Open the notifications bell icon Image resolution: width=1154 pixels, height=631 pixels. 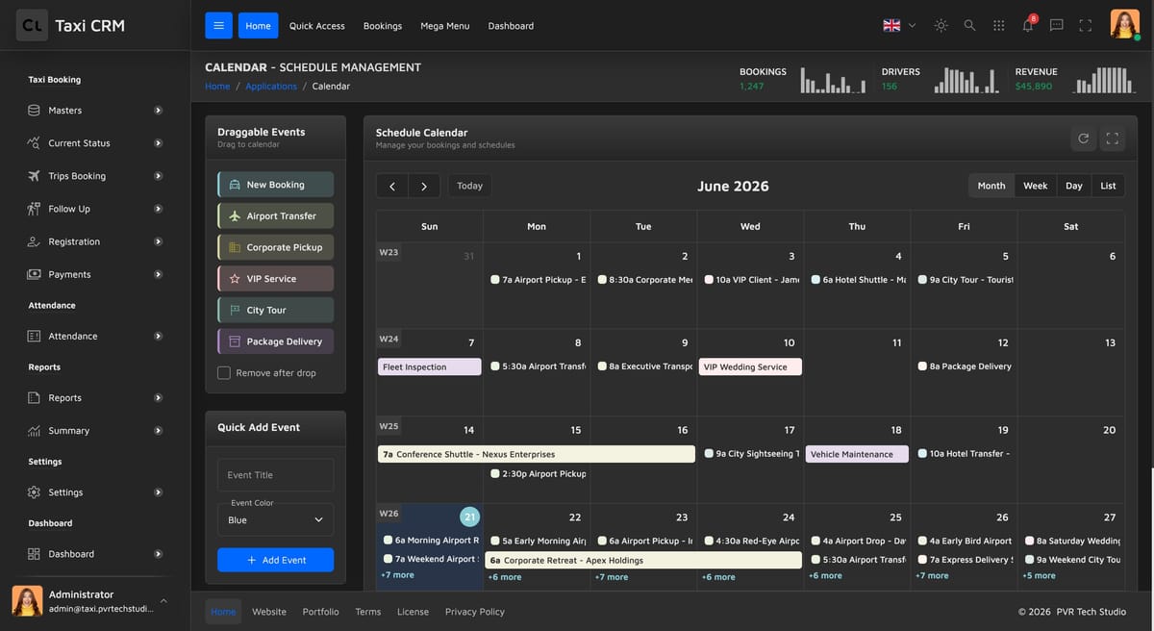[1028, 26]
